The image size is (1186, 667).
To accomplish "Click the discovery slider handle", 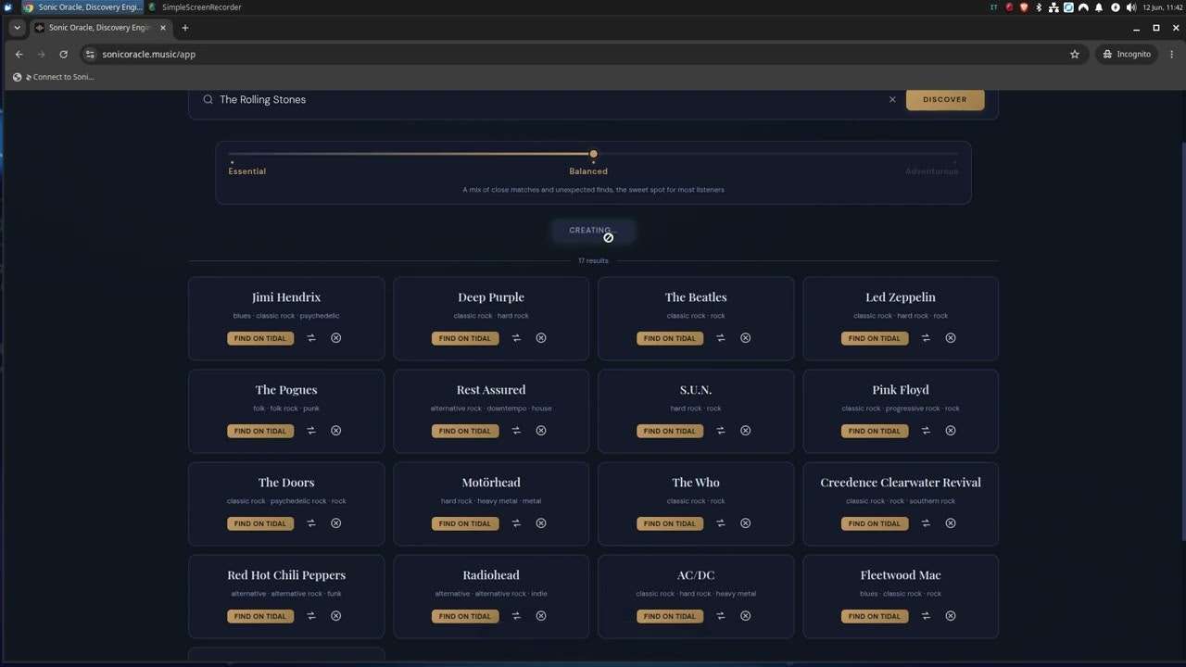I will 593,154.
